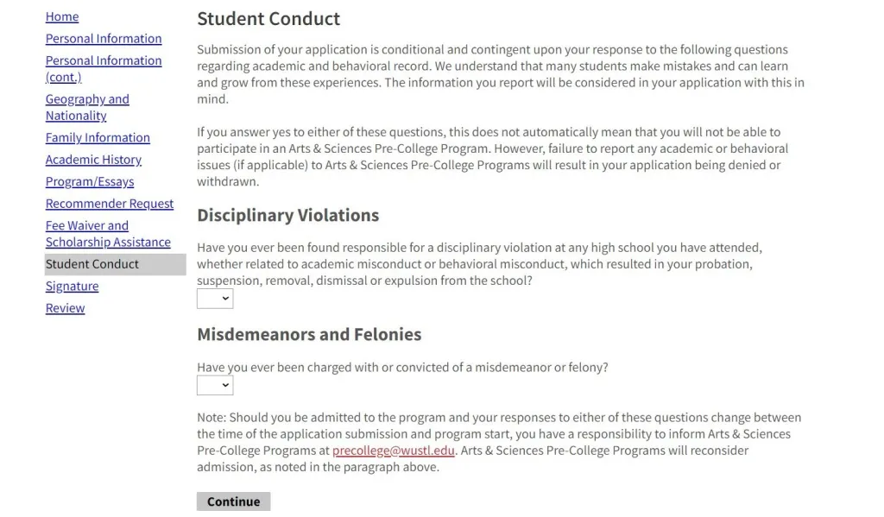Open the Disciplinary Violations answer dropdown
Screen dimensions: 884x517
(x=215, y=299)
